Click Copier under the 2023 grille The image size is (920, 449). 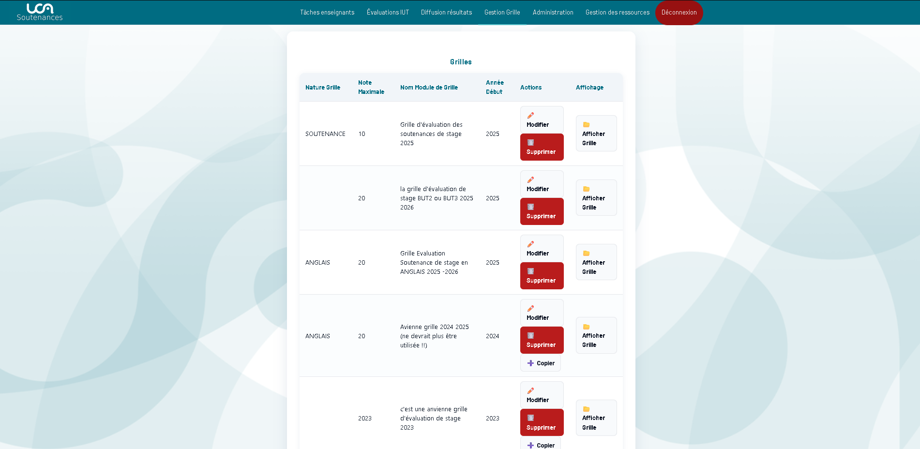tap(541, 445)
